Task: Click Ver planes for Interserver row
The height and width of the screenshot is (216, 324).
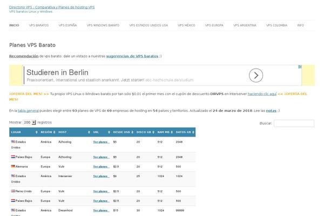Action: tap(102, 176)
